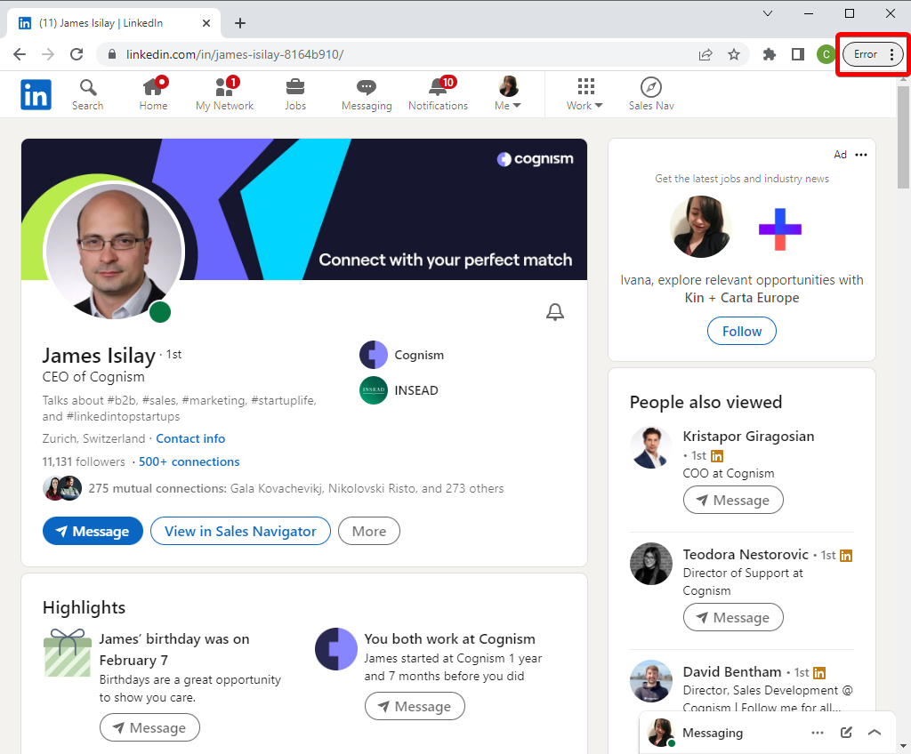
Task: Open the tab search chevron
Action: coord(768,13)
